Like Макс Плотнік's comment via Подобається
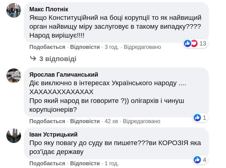226x168 pixels. click(47, 47)
